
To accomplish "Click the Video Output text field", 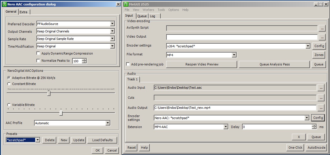I will tap(242, 37).
